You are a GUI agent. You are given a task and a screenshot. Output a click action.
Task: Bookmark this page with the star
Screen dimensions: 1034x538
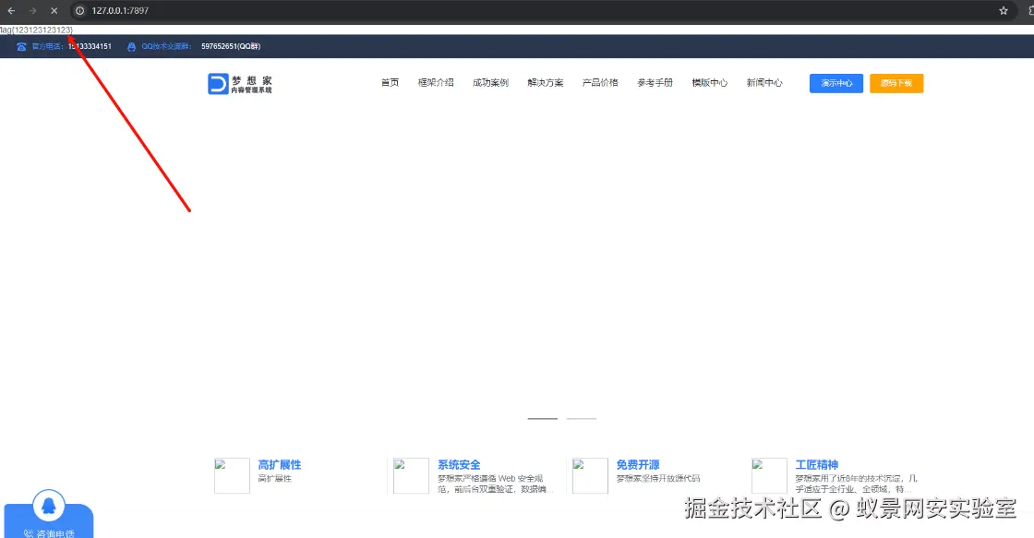click(x=1003, y=10)
